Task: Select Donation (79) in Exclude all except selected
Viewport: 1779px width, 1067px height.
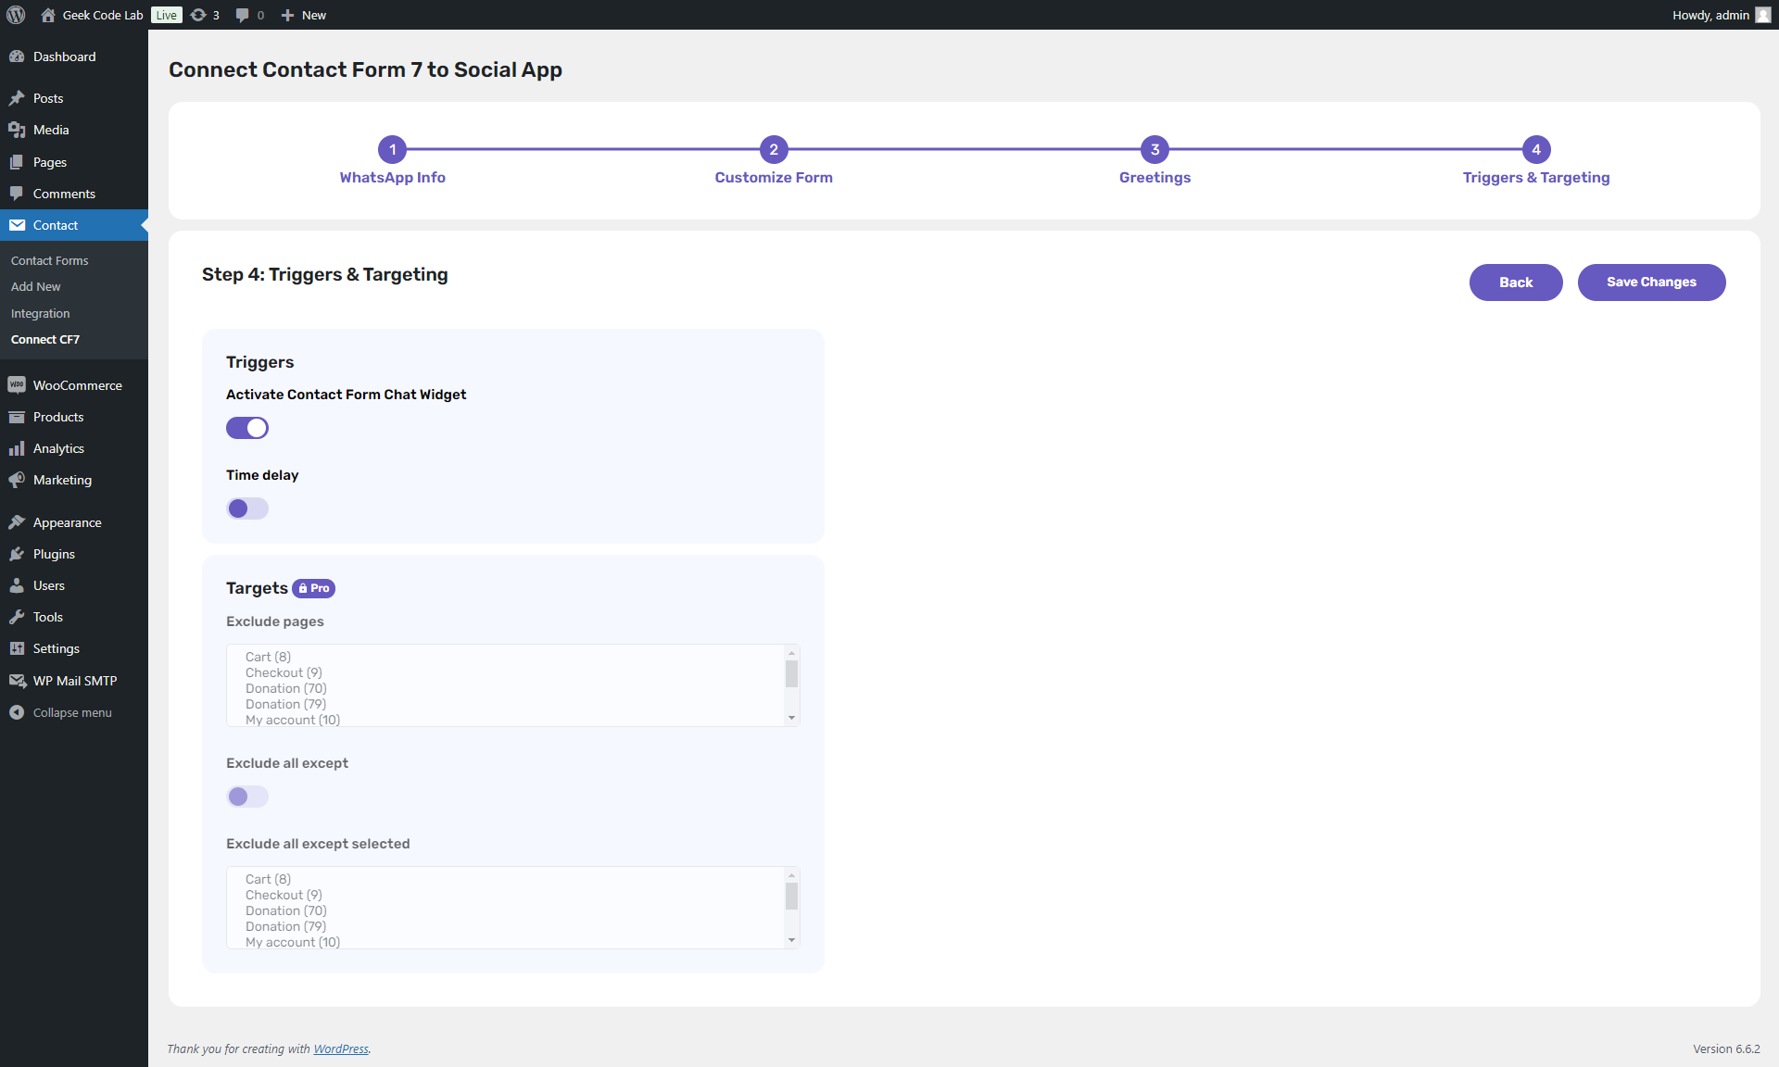Action: [285, 926]
